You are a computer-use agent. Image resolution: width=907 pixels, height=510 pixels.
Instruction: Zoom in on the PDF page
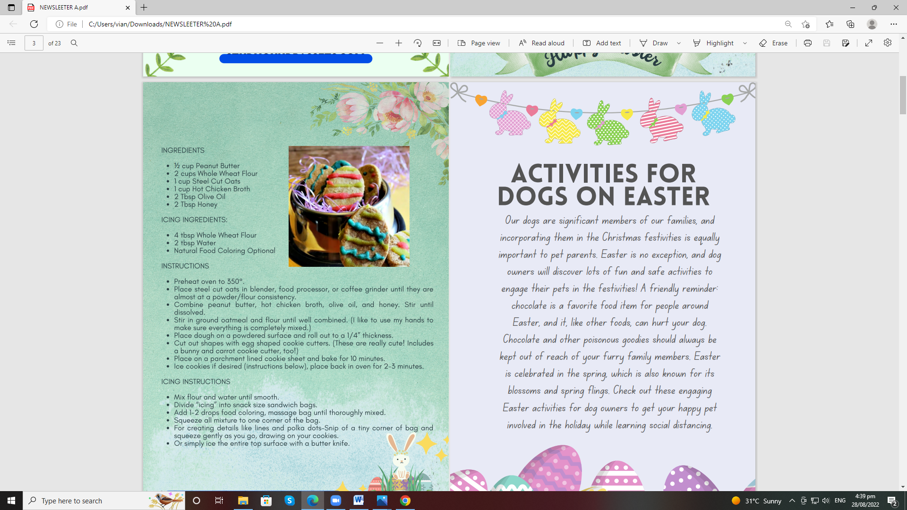pyautogui.click(x=399, y=43)
